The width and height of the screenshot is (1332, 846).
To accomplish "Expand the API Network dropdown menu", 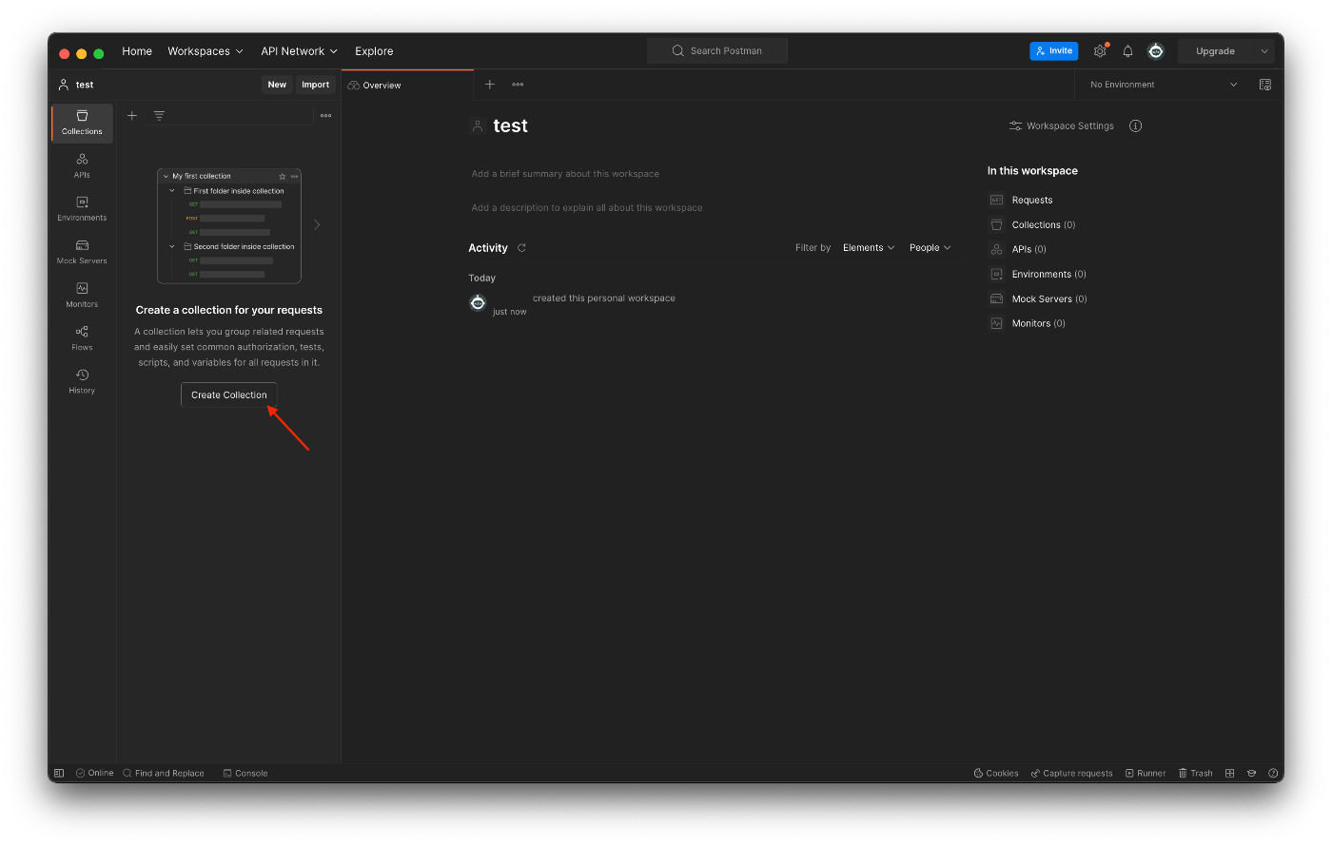I will tap(299, 51).
